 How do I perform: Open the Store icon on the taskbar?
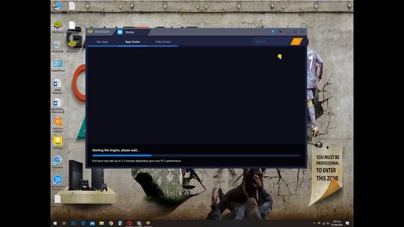pos(92,223)
